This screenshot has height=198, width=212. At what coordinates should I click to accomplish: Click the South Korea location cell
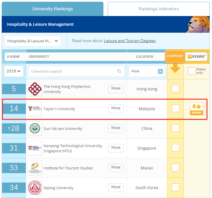[x=147, y=188]
